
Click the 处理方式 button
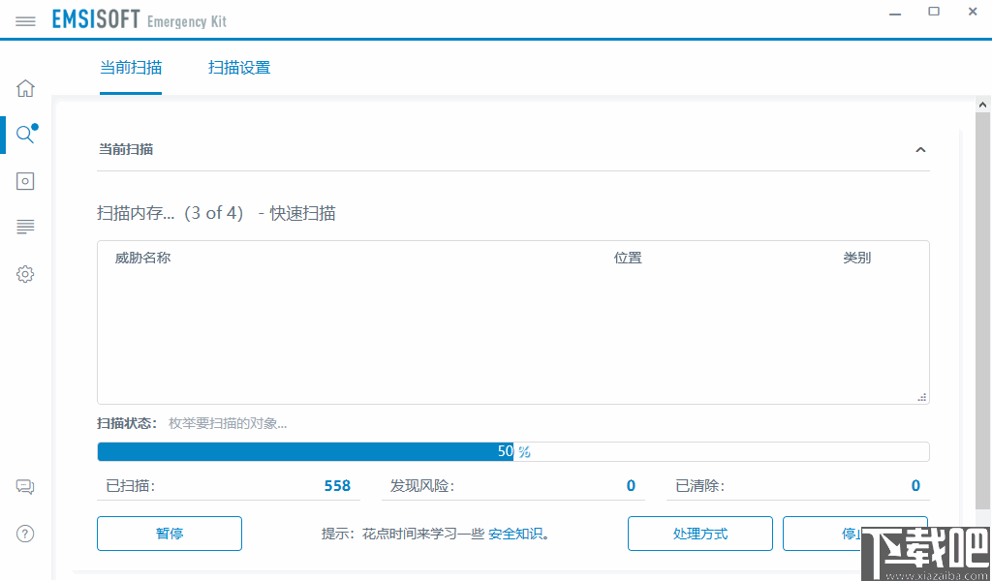click(x=699, y=534)
